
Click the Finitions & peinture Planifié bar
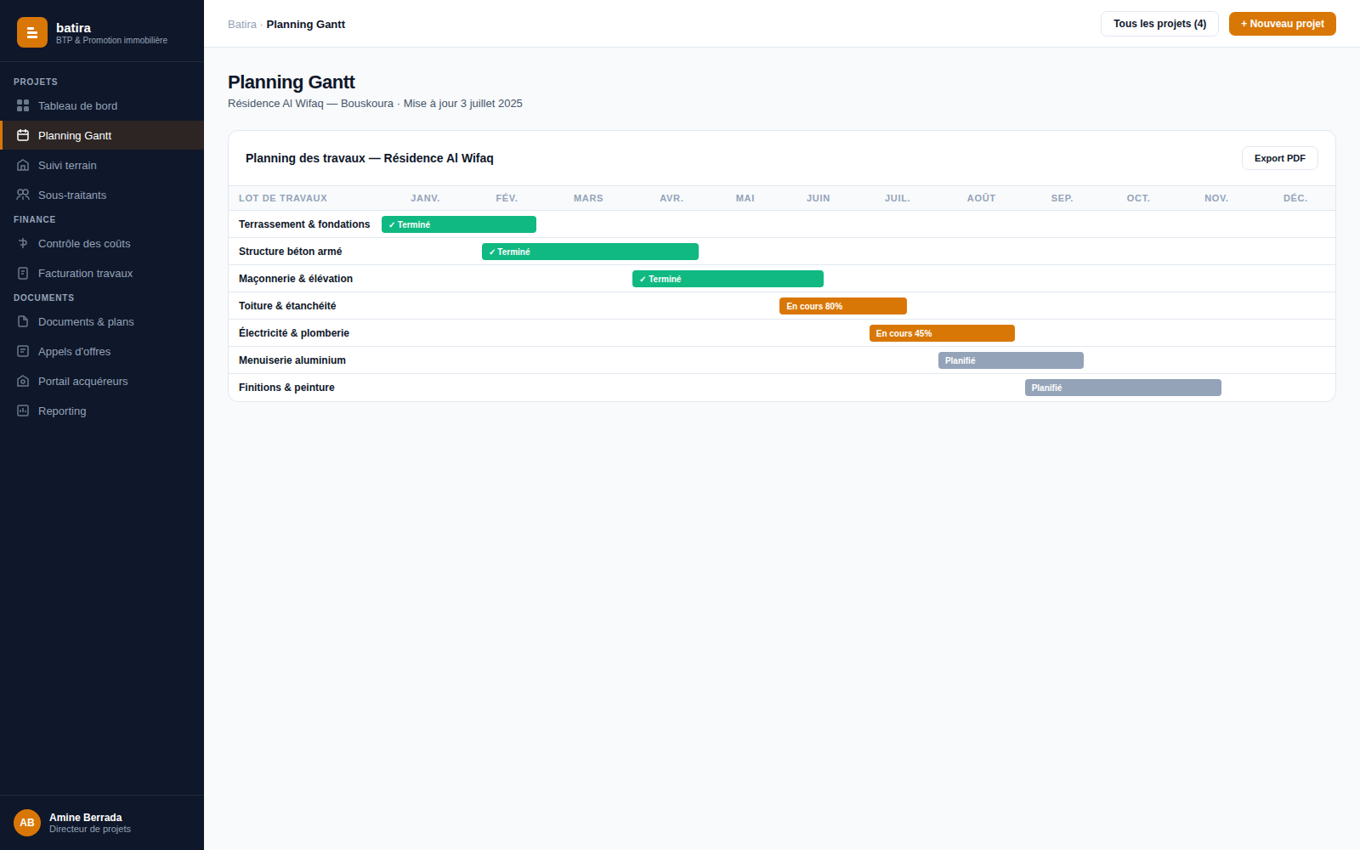point(1123,388)
